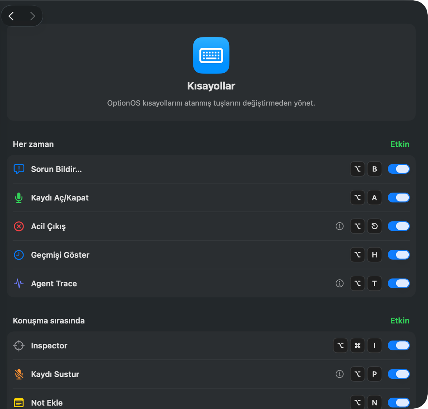
Task: Click the blue keyboard Kısayollar app icon
Action: [x=211, y=55]
